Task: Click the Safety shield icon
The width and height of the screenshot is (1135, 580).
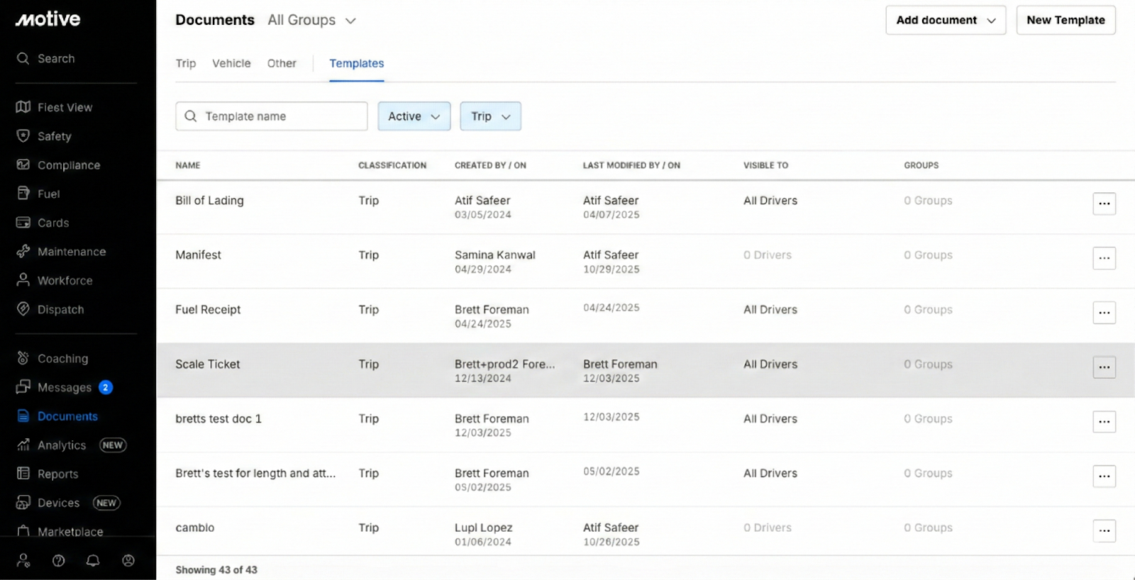Action: pos(23,136)
